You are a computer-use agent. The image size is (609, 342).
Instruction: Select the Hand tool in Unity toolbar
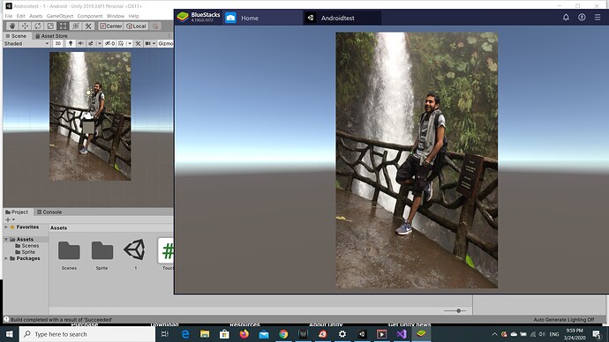click(x=12, y=26)
